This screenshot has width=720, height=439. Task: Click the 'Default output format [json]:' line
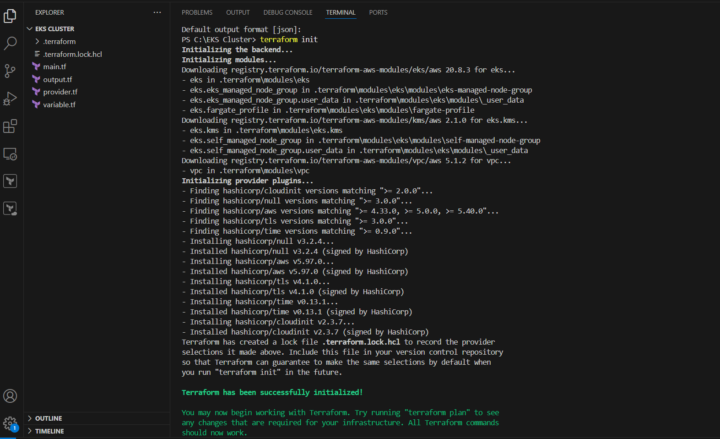point(241,29)
